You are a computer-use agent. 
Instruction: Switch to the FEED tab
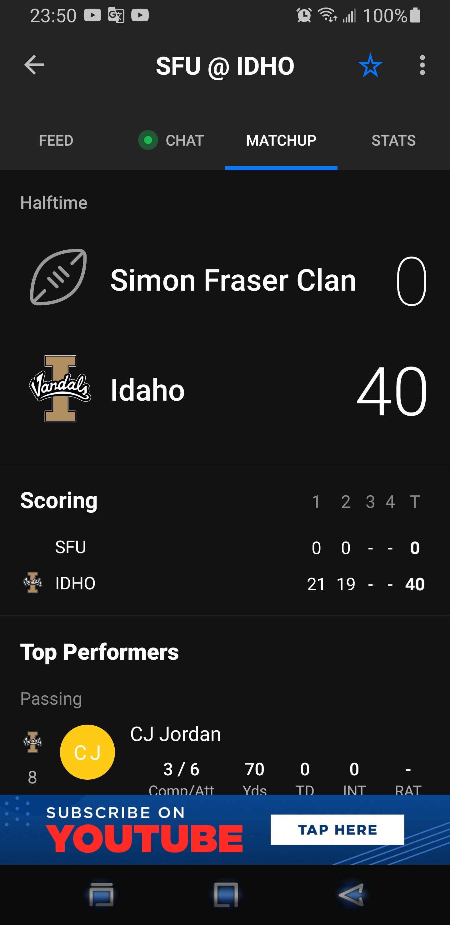tap(56, 140)
